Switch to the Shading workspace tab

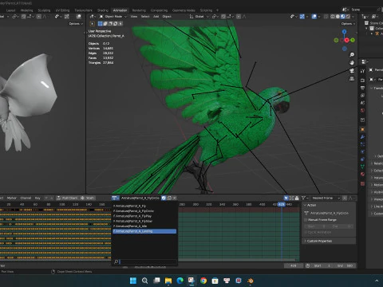103,10
